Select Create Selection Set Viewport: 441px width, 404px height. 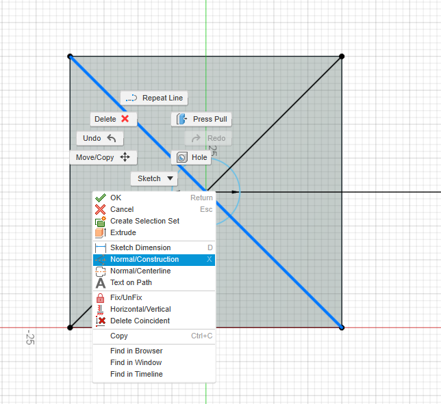(x=154, y=221)
